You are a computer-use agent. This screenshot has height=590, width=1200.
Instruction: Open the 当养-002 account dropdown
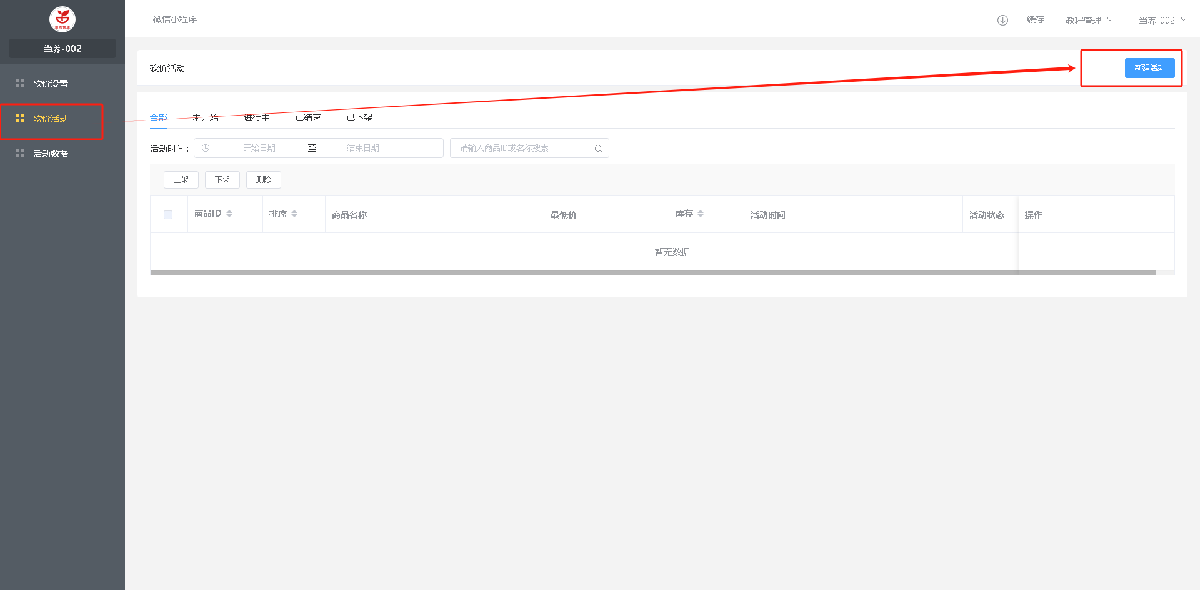pos(1161,20)
